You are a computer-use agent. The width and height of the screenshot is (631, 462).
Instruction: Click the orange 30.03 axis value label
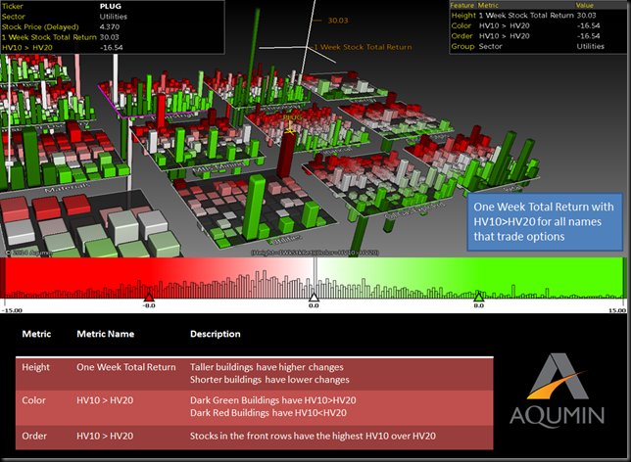(338, 21)
